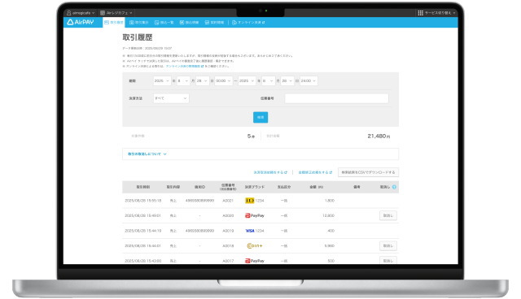Open the fifth tab with the store icon
521x299 pixels.
point(214,22)
